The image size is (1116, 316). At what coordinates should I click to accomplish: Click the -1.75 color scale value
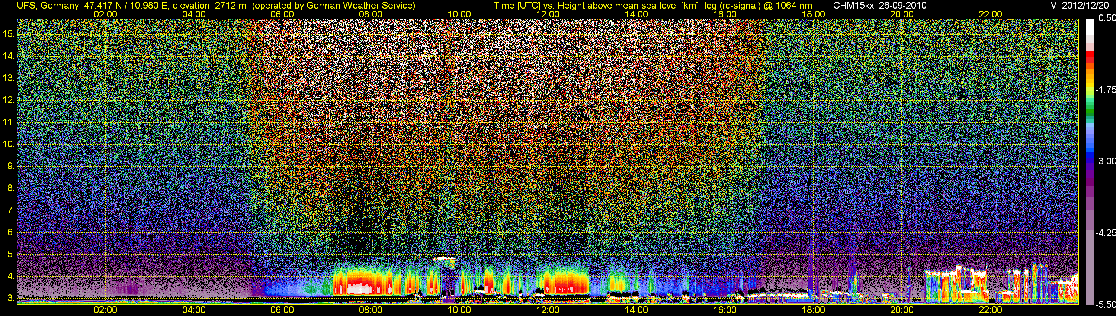[x=1105, y=90]
